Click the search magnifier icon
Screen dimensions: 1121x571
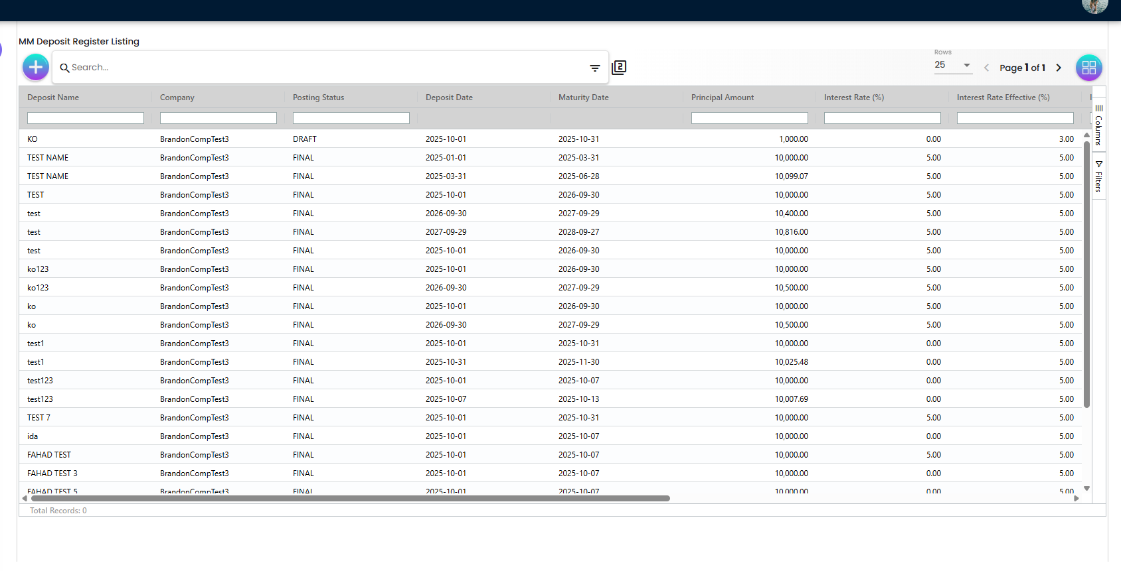(x=64, y=68)
